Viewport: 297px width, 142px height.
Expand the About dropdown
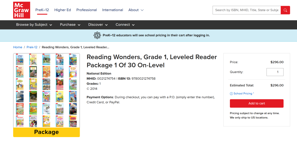coord(136,10)
